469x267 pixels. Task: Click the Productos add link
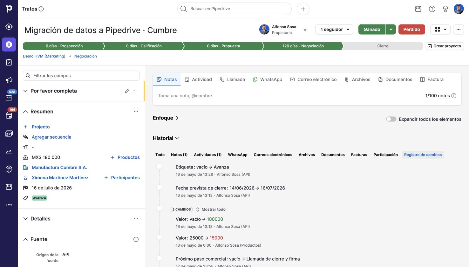coord(125,157)
